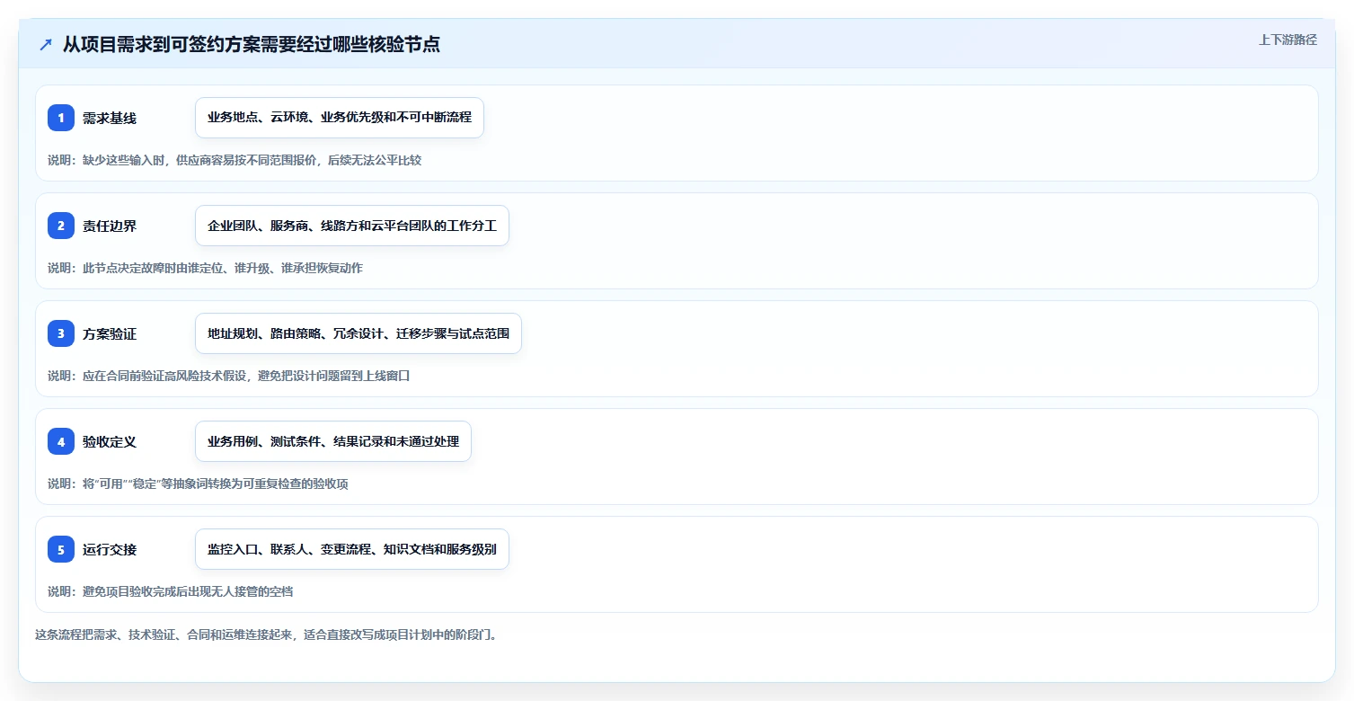Click the 上下游路径 label
The image size is (1354, 701).
tap(1288, 40)
